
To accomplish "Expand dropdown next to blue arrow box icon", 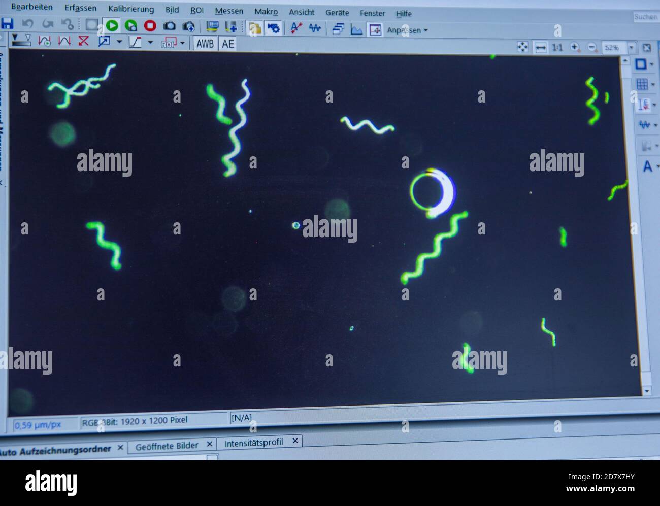I will coord(119,42).
